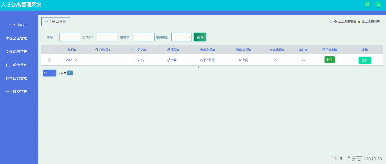This screenshot has height=164, width=386.
Task: Click the amount cell 200
Action: click(277, 60)
